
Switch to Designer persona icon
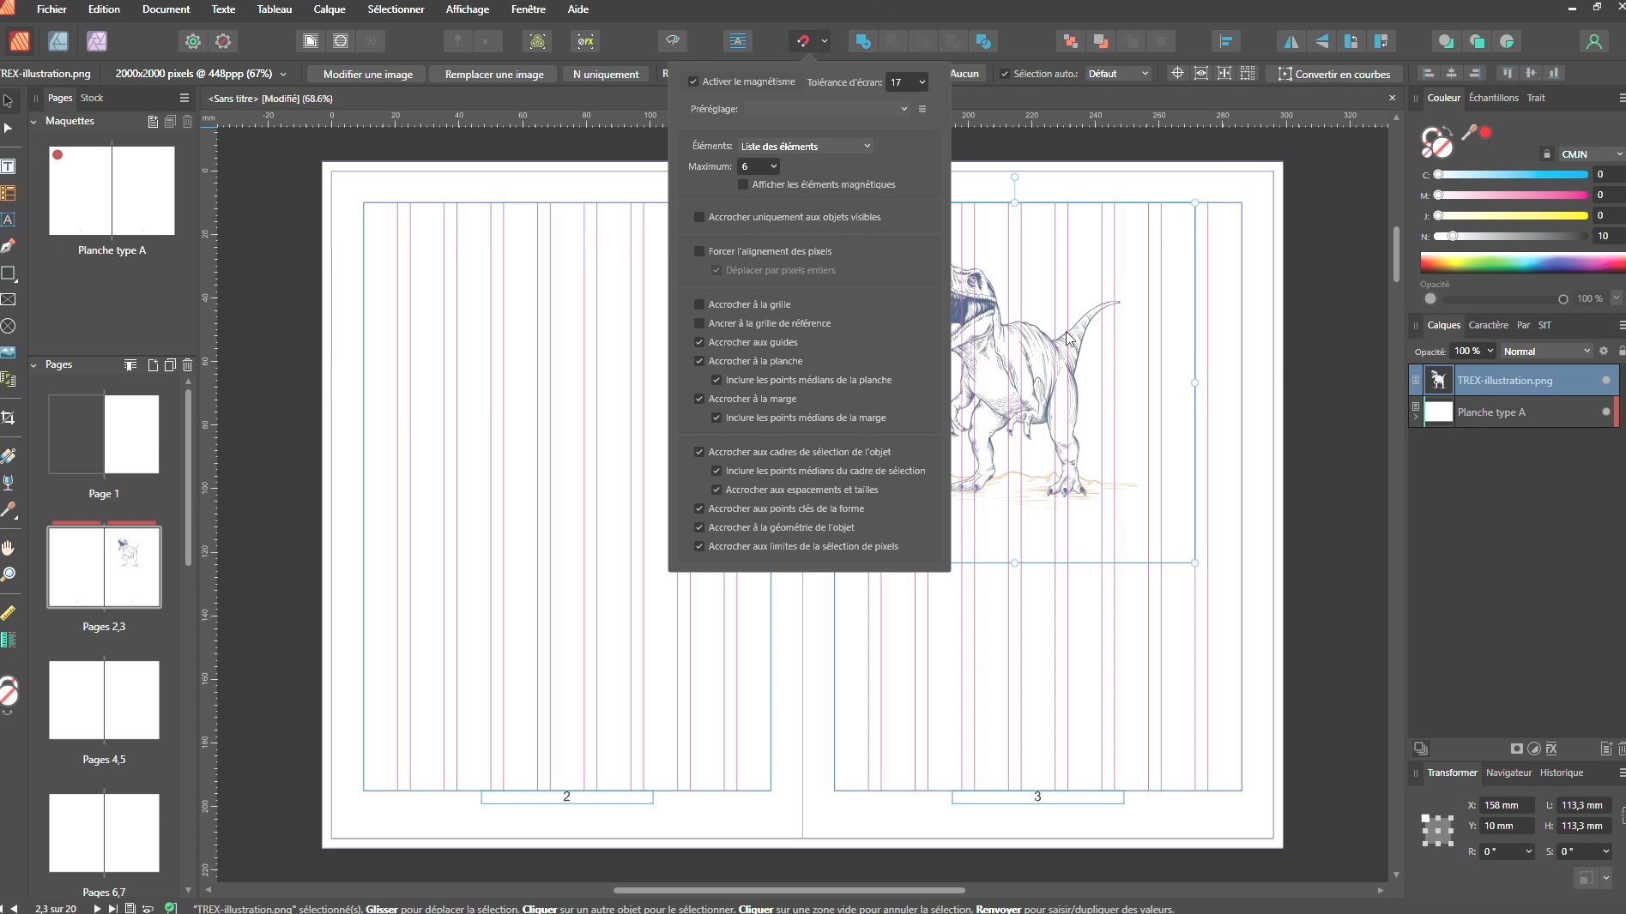click(58, 41)
